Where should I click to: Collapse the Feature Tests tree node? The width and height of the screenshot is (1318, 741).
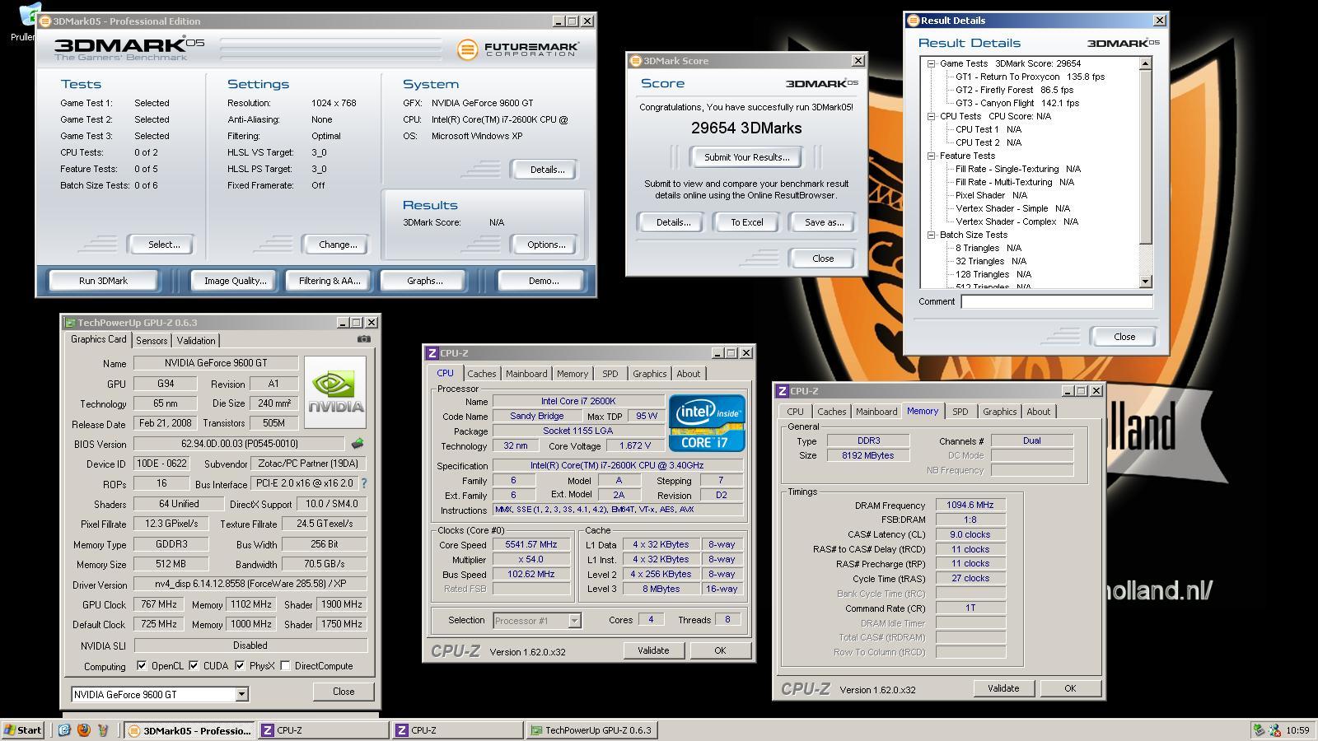point(931,156)
